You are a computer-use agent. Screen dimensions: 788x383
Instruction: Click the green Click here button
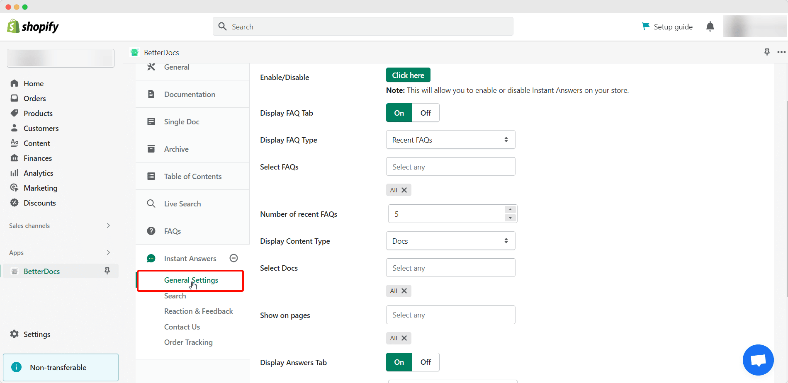(x=408, y=75)
